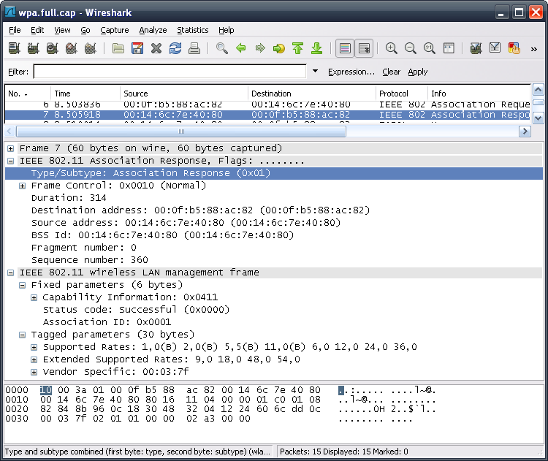Jump to first packet icon
The image size is (548, 461).
point(298,48)
